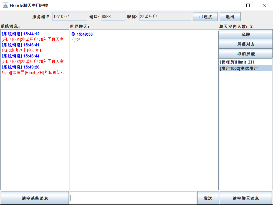Screen dimensions: 273x205
Task: Click the 端口 field showing 8888
Action: click(x=113, y=16)
